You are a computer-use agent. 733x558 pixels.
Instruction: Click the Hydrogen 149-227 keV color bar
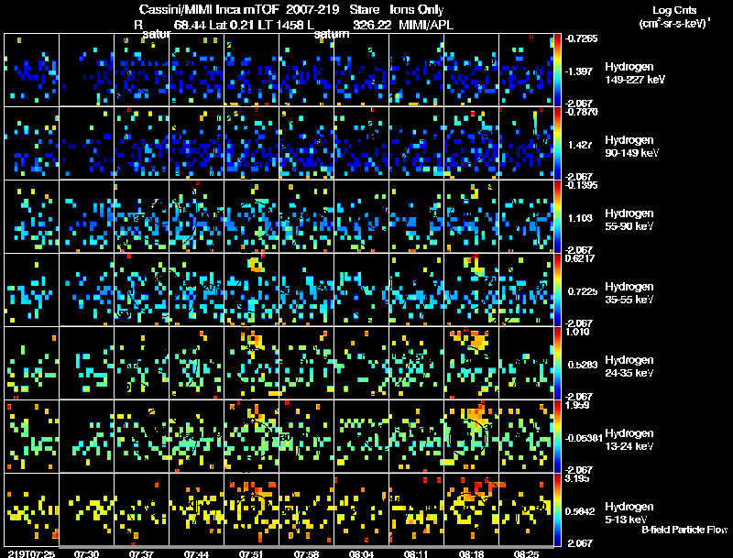(x=557, y=71)
